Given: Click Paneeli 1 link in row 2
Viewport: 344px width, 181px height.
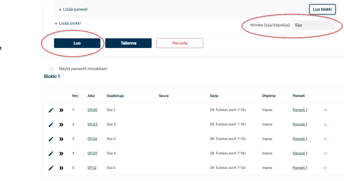Looking at the screenshot, I should pyautogui.click(x=300, y=124).
